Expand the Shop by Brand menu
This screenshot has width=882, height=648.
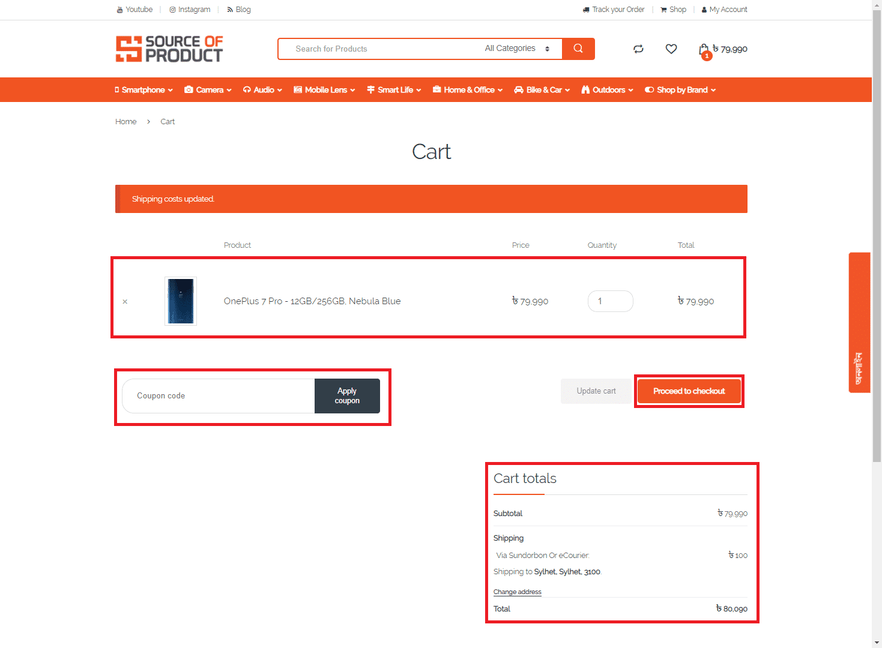point(680,90)
